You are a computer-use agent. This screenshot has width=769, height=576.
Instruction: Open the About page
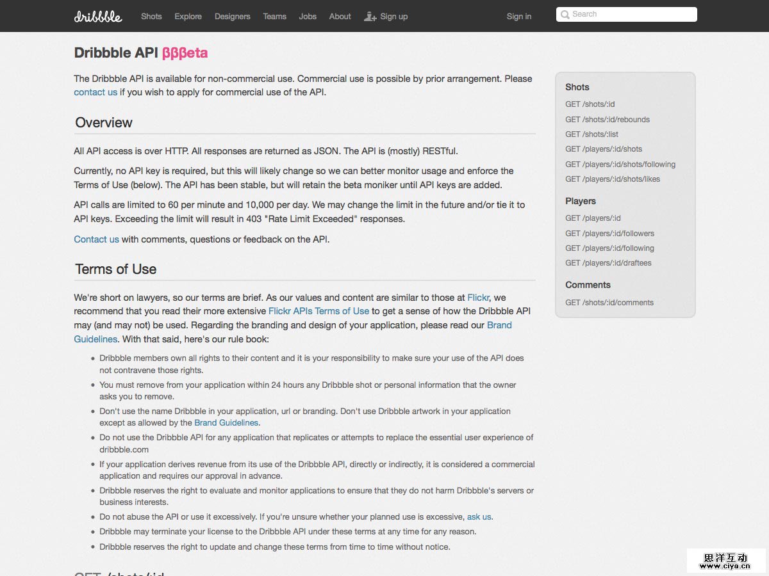(x=340, y=17)
